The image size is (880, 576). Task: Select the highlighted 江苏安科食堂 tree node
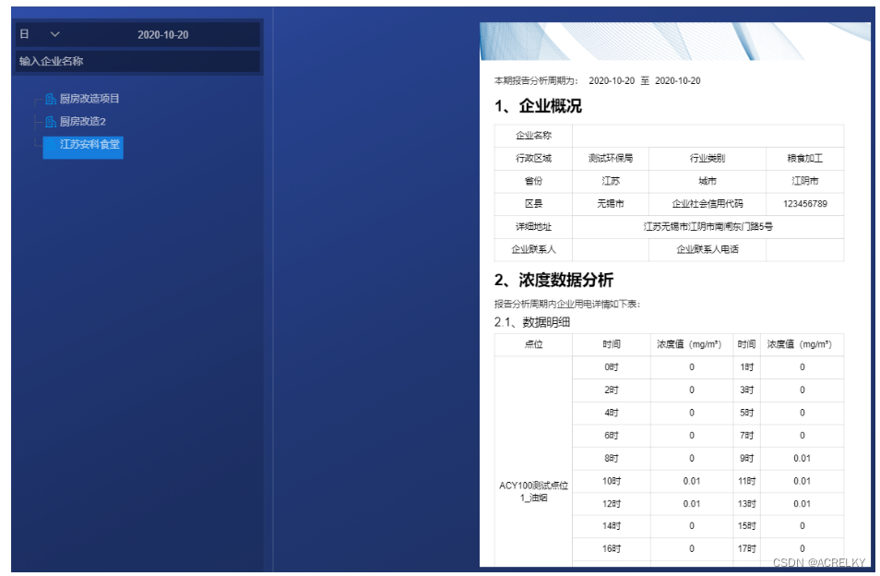pyautogui.click(x=84, y=147)
